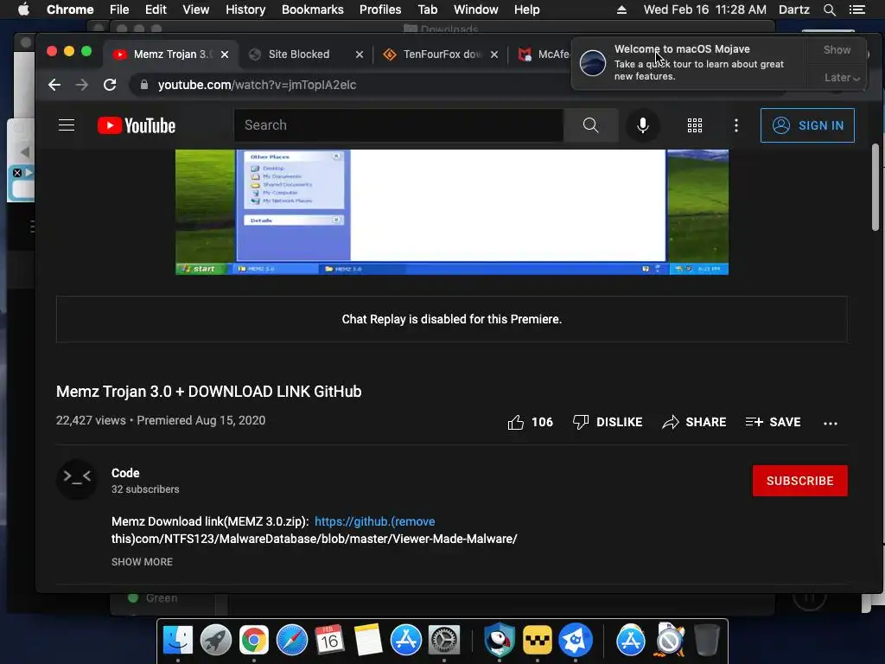885x664 pixels.
Task: Close the Site Blocked tab
Action: (360, 54)
